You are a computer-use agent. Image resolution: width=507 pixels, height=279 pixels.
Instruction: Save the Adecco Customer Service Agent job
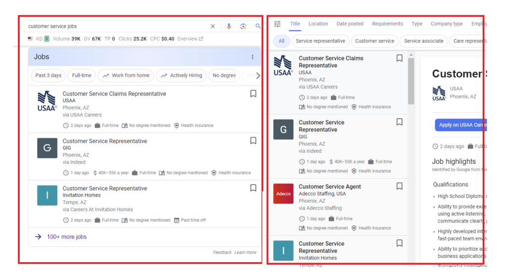pyautogui.click(x=400, y=186)
